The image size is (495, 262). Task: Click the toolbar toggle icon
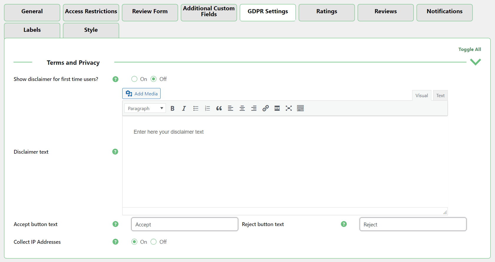pos(300,108)
